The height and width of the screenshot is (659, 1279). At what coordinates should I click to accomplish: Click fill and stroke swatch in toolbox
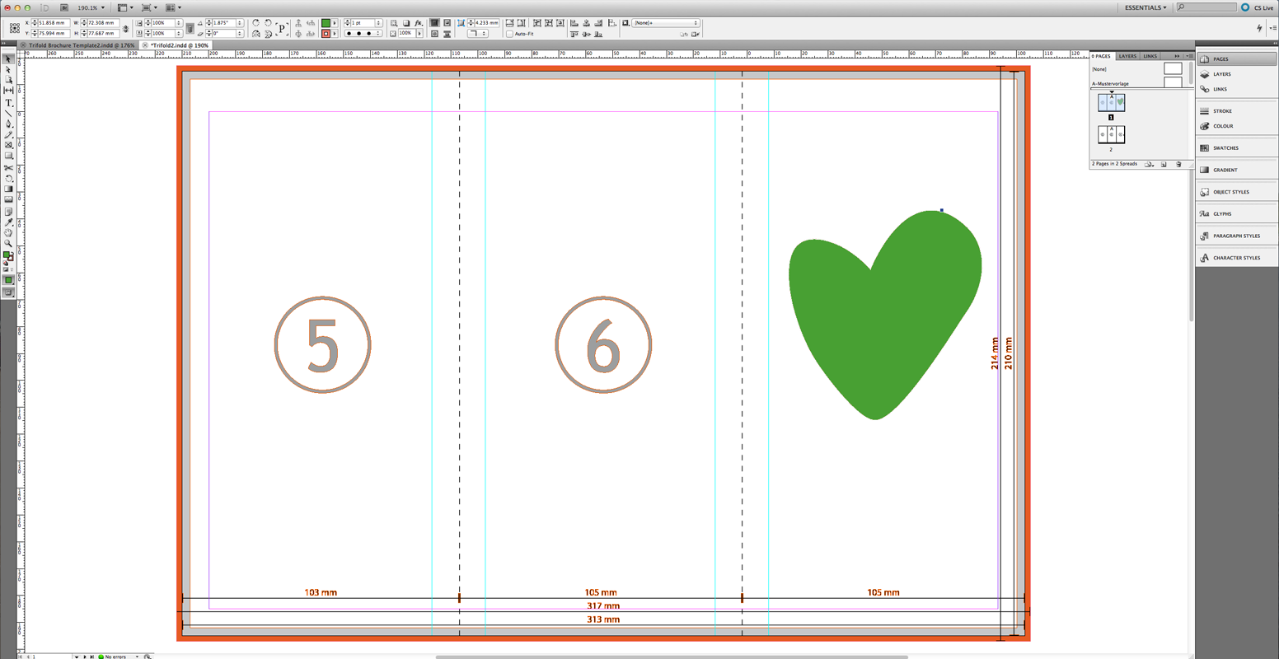(x=8, y=257)
